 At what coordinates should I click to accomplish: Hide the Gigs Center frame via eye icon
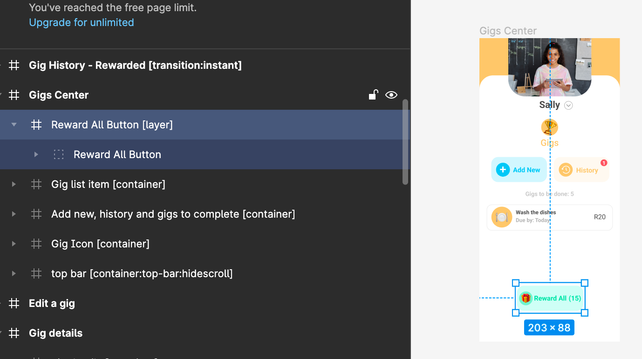pos(391,95)
